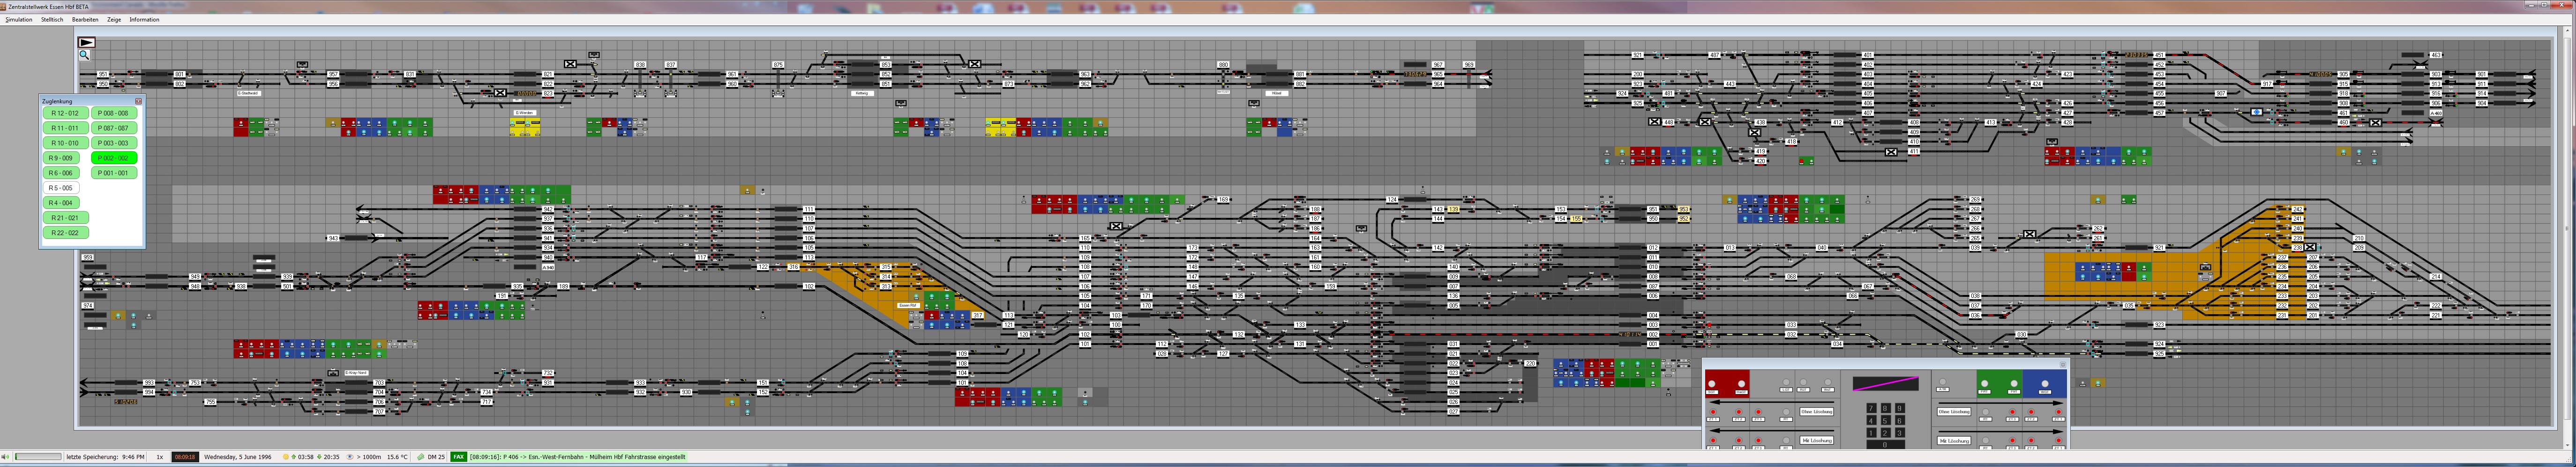Toggle Zuglenkung route R 4 - 004
This screenshot has height=467, width=2576.
coord(61,202)
